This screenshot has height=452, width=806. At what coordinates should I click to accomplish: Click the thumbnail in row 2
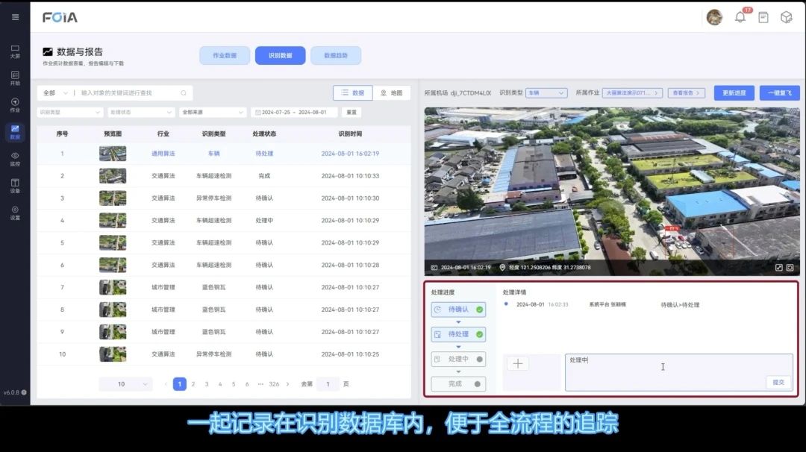[x=113, y=176]
